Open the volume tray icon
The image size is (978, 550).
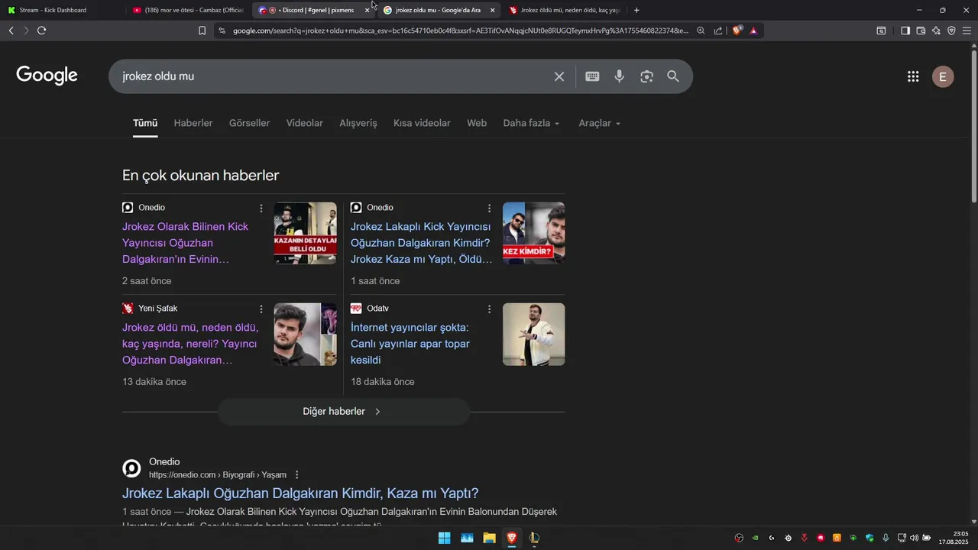click(914, 538)
